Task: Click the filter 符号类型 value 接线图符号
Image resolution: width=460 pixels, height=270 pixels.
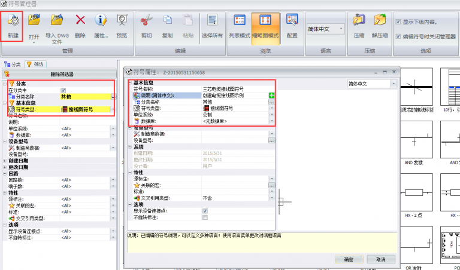Action: point(85,109)
